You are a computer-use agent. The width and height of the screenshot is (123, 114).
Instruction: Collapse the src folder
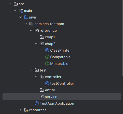click(x=10, y=4)
